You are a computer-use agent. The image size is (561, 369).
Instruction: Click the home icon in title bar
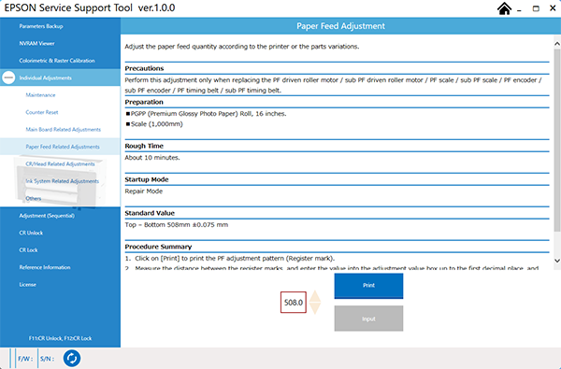tap(504, 8)
